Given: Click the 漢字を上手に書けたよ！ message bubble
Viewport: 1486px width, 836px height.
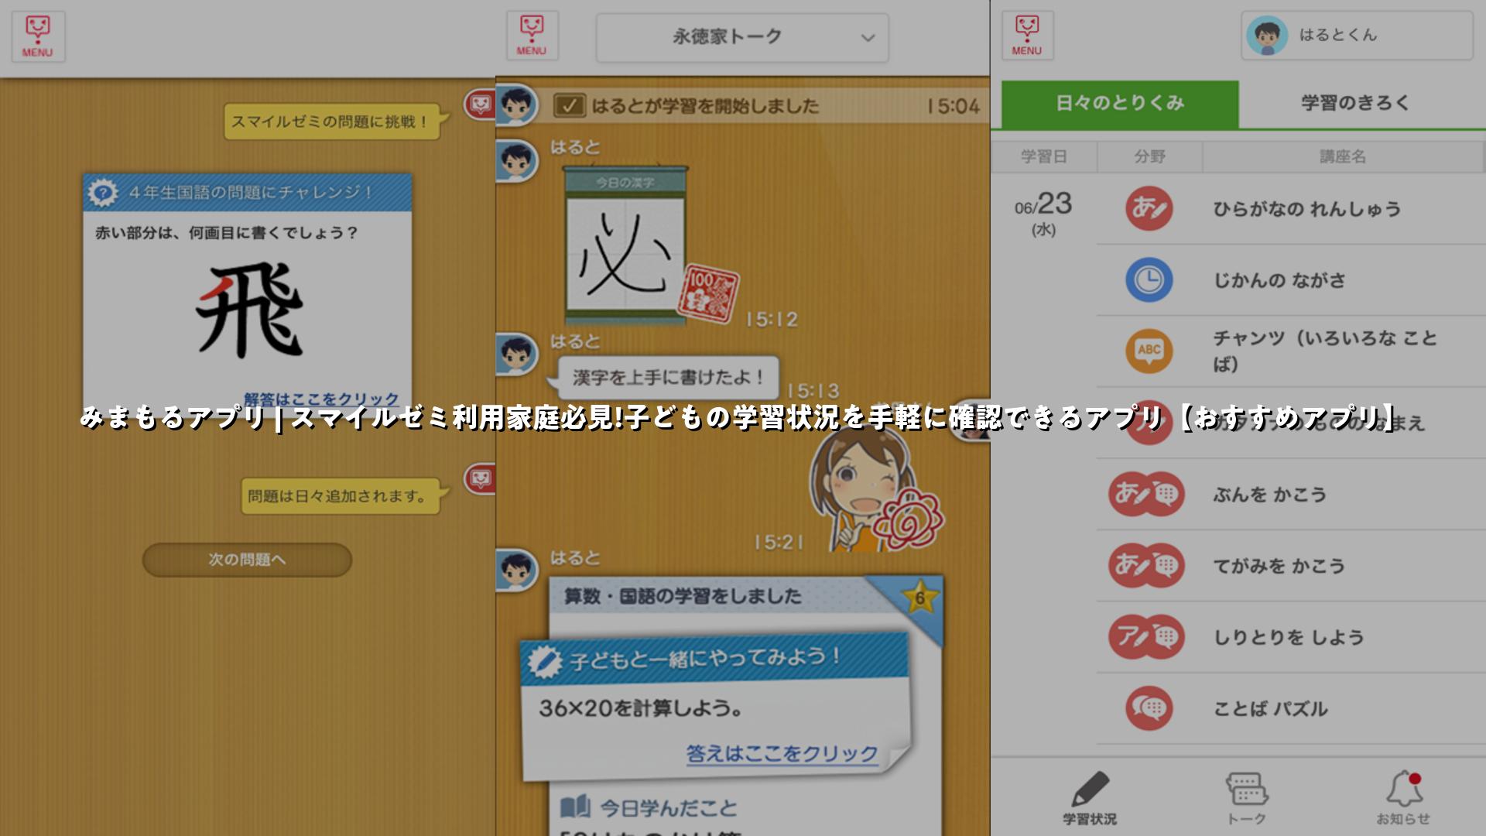Looking at the screenshot, I should point(669,377).
